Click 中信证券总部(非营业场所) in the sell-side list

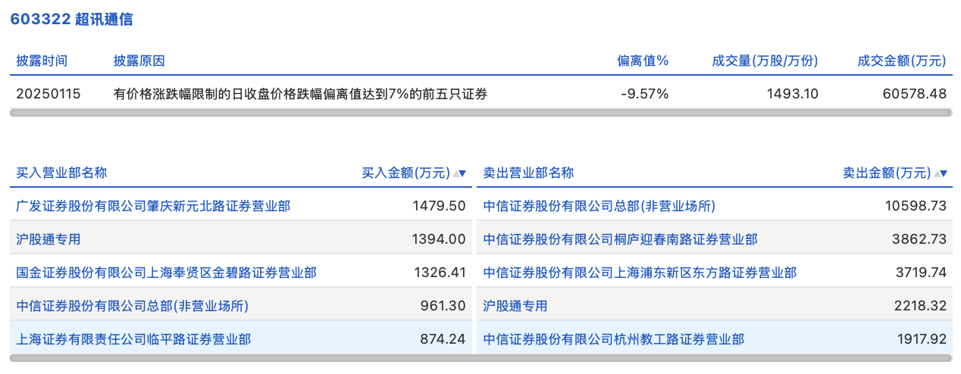tap(599, 206)
